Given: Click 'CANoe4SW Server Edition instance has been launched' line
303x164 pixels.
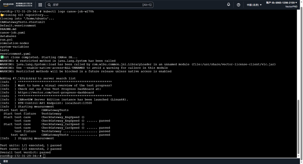Looking at the screenshot, I should point(64,100).
